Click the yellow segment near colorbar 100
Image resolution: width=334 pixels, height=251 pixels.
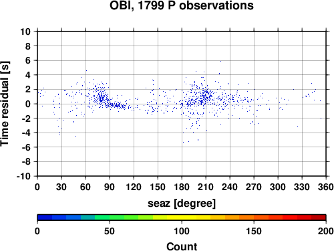click(182, 218)
